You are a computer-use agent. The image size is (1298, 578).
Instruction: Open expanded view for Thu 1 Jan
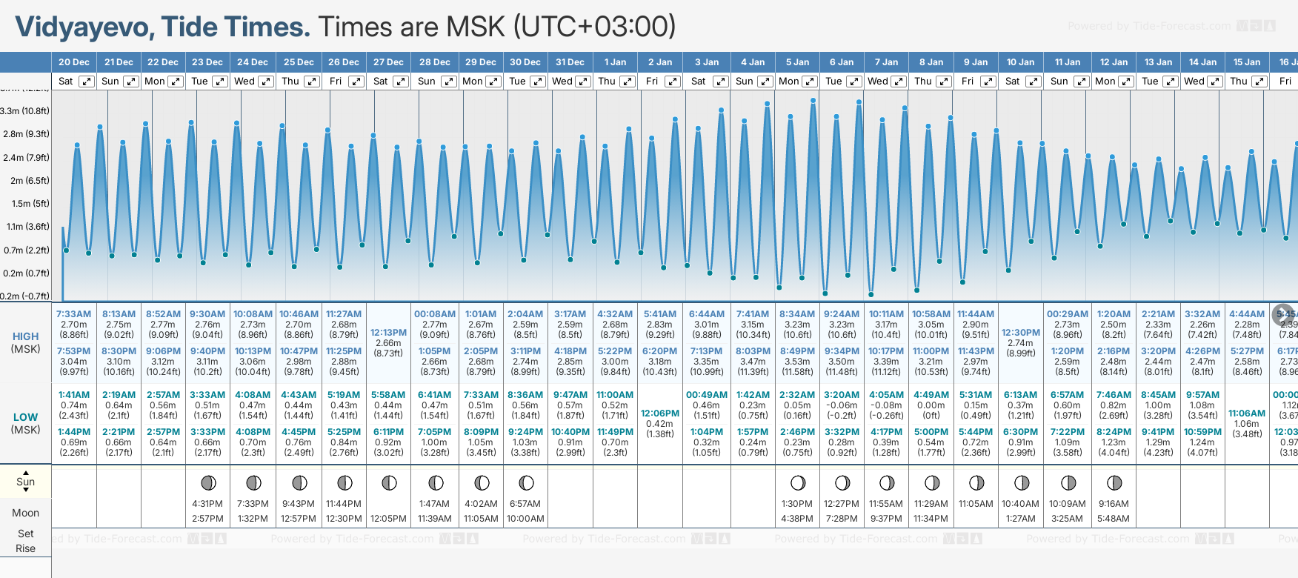coord(628,82)
